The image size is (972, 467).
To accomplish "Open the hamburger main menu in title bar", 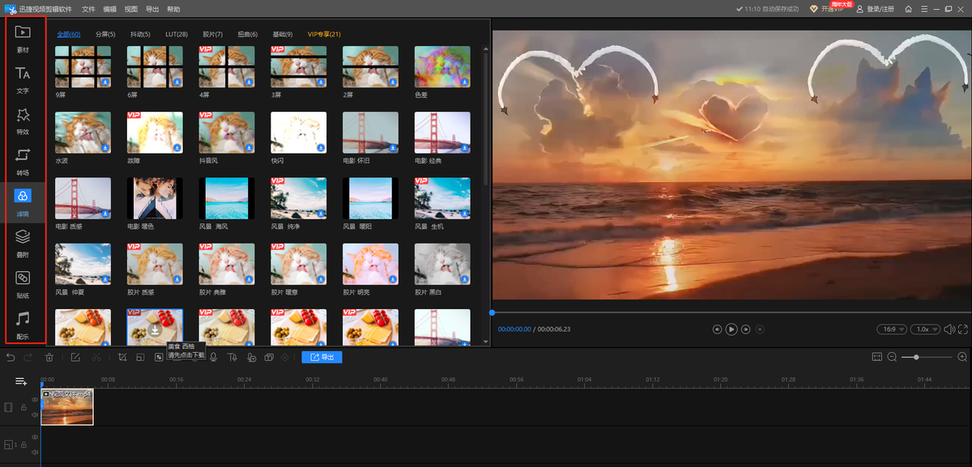I will point(923,9).
